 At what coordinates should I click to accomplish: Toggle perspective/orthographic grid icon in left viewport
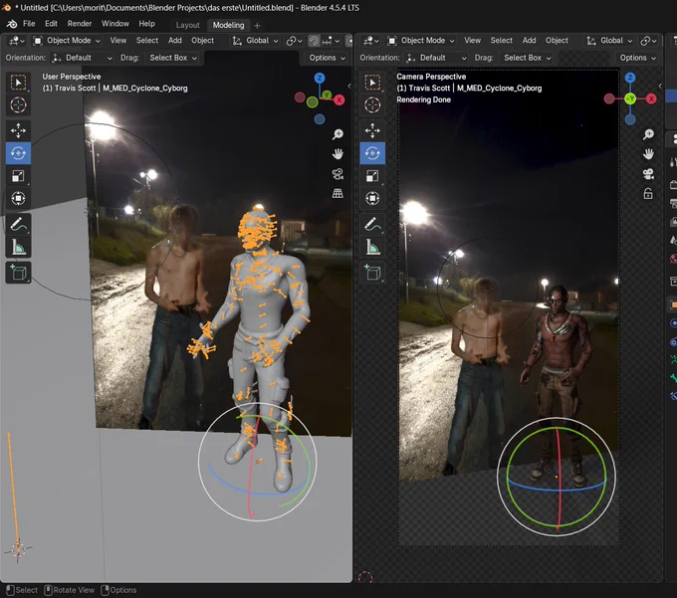(x=338, y=193)
